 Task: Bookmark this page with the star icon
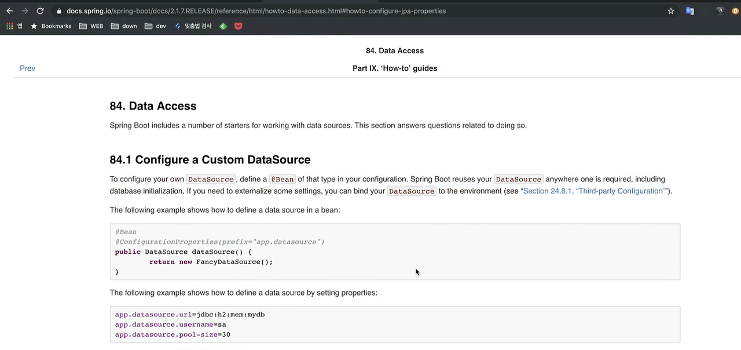click(x=671, y=11)
